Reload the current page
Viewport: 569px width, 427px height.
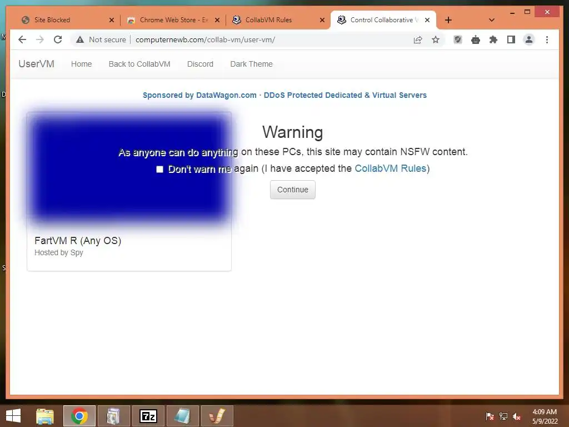(58, 39)
